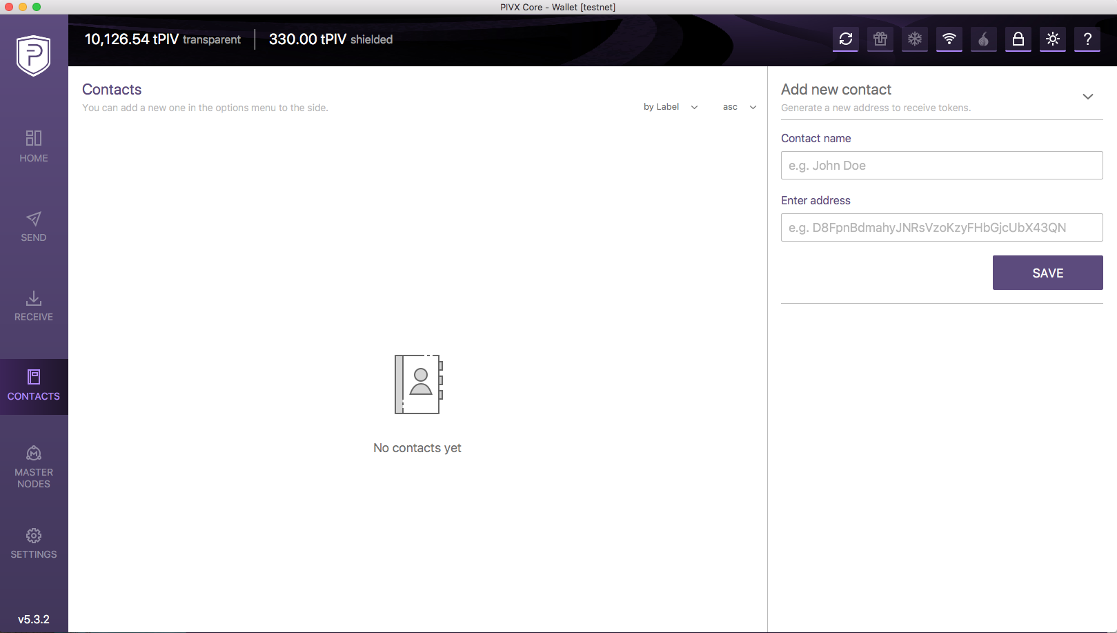The width and height of the screenshot is (1117, 633).
Task: Click the empty contacts address book icon
Action: (x=418, y=384)
